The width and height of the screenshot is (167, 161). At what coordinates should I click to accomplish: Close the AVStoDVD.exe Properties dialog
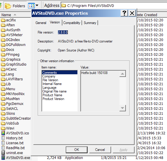click(132, 13)
